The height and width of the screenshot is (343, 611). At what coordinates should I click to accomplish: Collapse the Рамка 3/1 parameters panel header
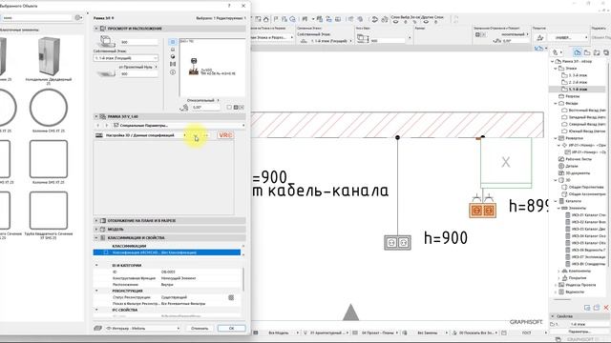coord(170,116)
